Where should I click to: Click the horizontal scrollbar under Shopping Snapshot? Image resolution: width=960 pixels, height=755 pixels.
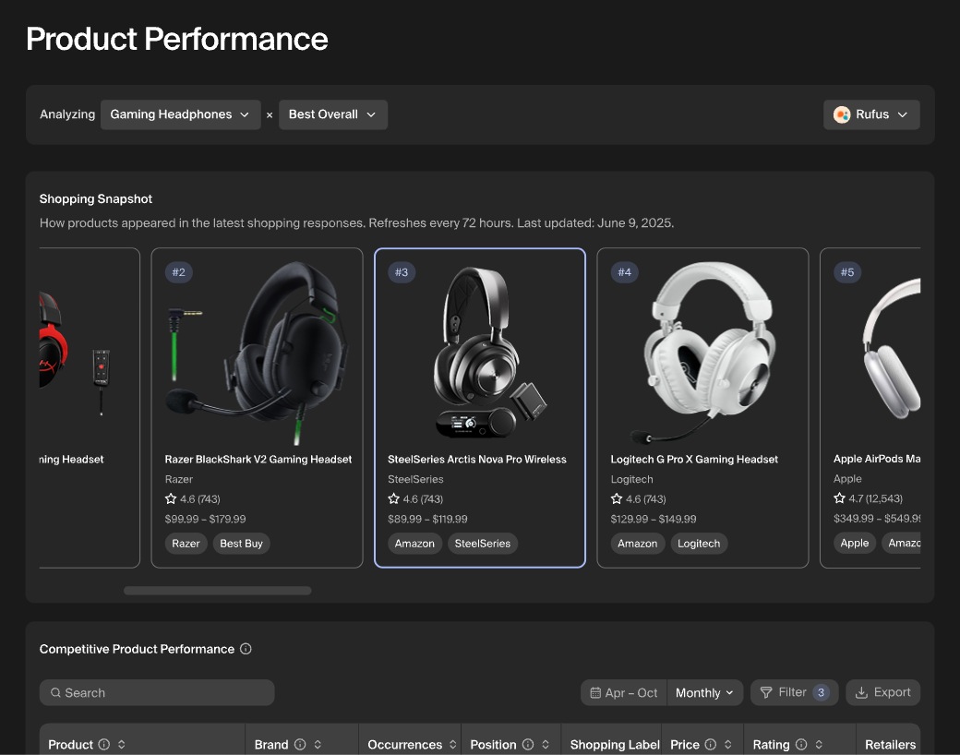click(x=217, y=591)
